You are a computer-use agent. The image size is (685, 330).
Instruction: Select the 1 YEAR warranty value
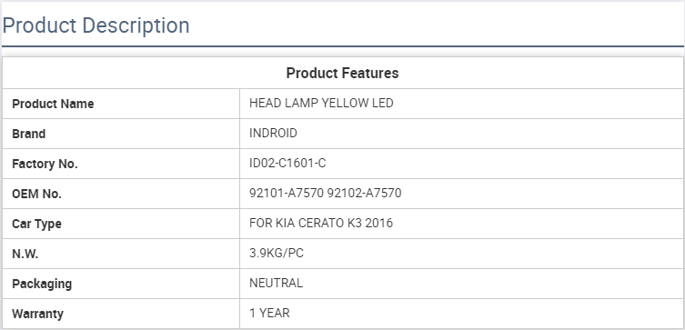pos(269,313)
